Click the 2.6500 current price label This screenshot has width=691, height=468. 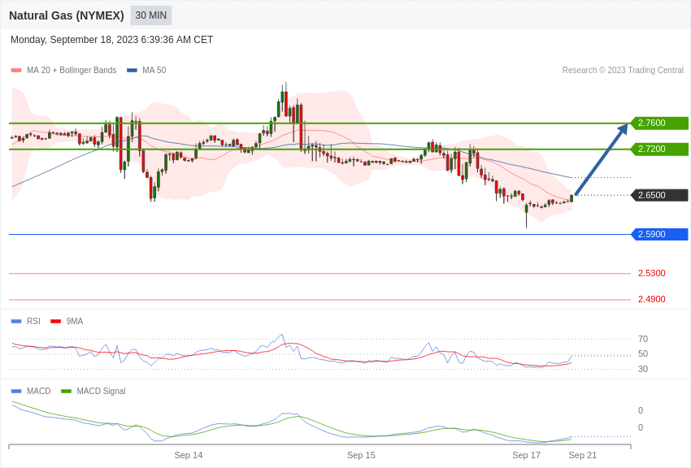(x=659, y=195)
